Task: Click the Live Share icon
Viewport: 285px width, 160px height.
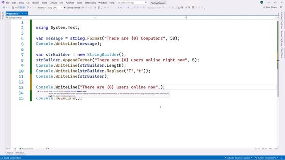Action: [264, 8]
